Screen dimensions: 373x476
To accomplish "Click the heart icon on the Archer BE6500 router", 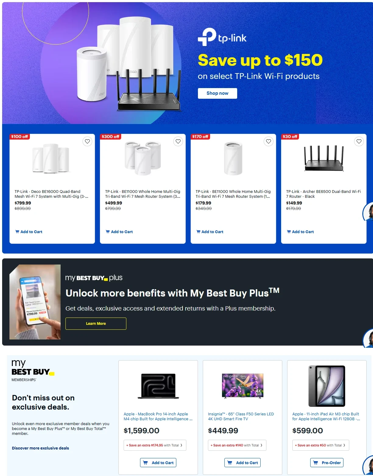I will [359, 141].
